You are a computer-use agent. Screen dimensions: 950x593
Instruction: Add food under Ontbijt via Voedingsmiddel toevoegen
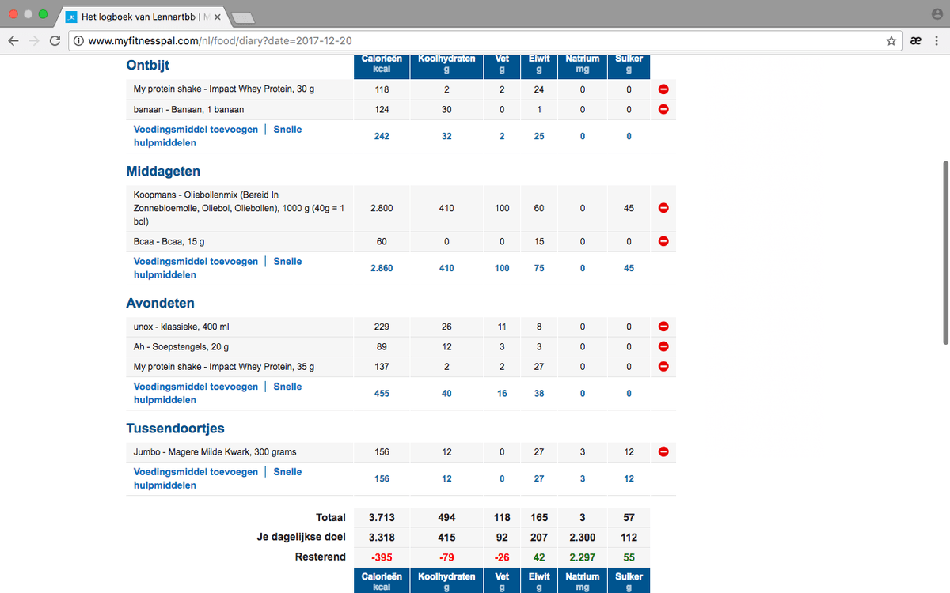(196, 130)
